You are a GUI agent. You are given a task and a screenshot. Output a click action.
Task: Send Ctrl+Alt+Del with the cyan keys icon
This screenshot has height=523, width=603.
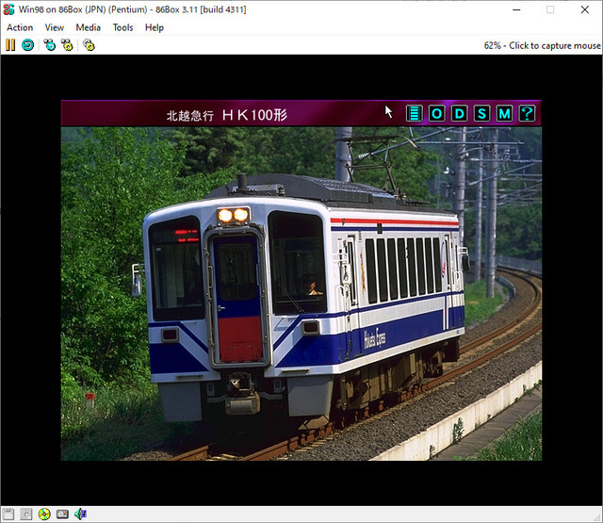(50, 45)
